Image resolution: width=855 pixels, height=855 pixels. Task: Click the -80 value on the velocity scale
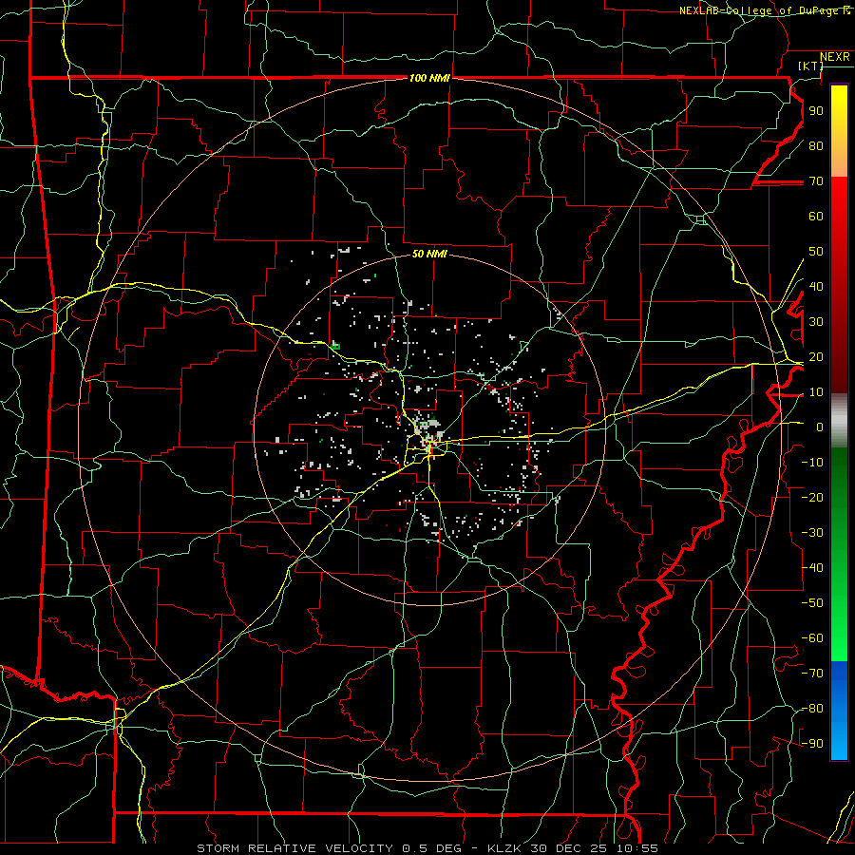[x=812, y=709]
